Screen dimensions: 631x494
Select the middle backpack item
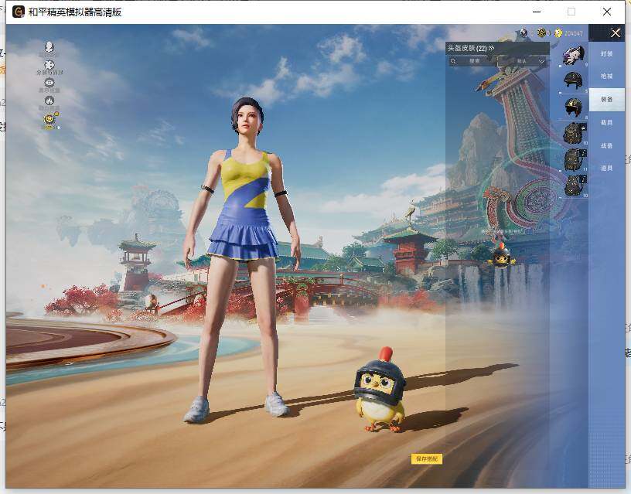point(573,159)
